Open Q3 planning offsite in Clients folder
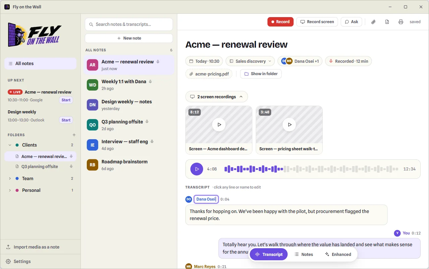The image size is (429, 269). pos(40,166)
